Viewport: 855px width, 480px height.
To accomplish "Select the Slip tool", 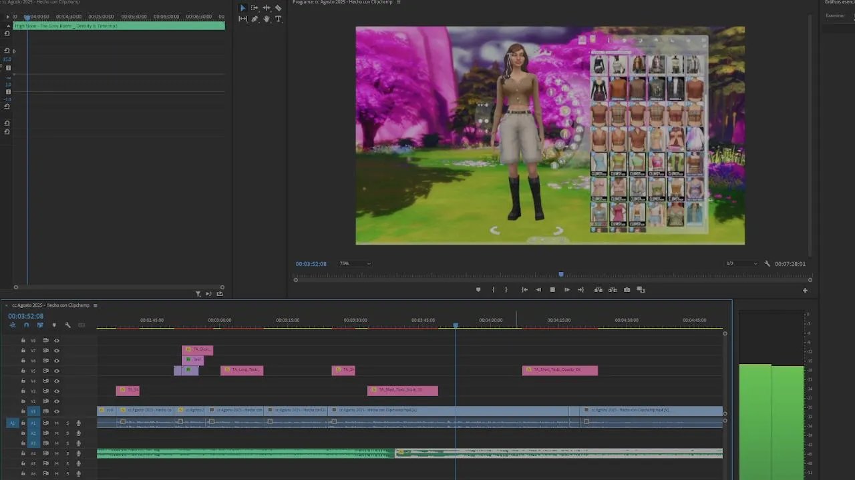I will tap(242, 19).
